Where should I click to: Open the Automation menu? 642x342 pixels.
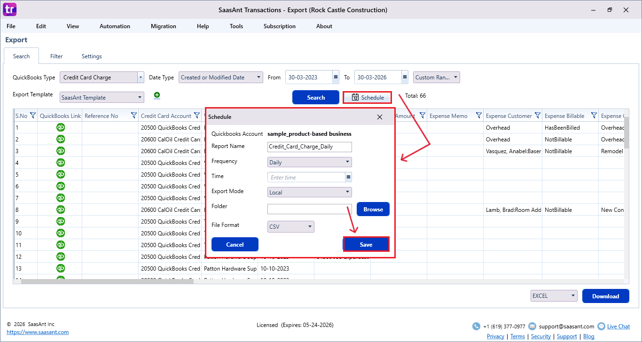[115, 26]
